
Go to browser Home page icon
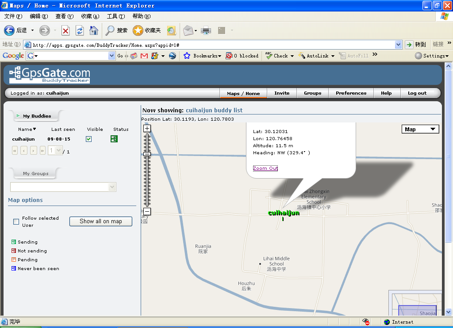click(94, 31)
